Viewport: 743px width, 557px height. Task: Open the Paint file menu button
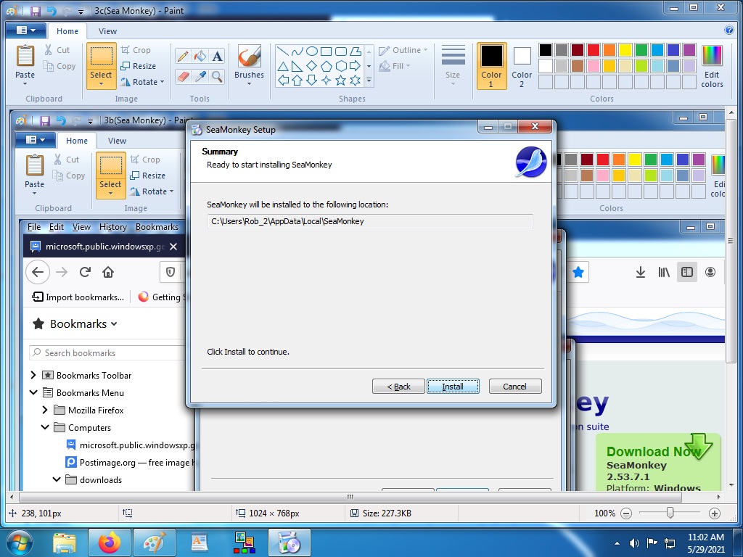[26, 30]
